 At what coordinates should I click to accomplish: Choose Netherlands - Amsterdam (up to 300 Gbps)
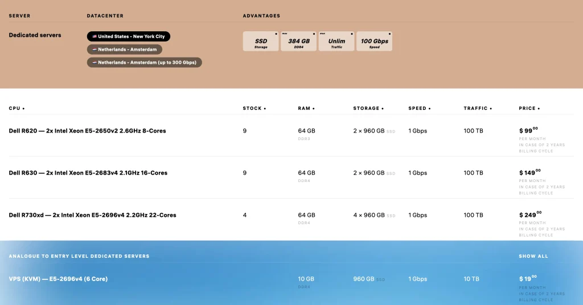(x=144, y=63)
